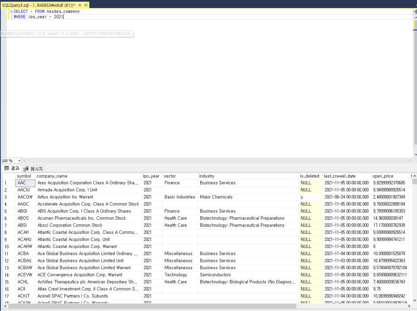Click the AAC symbol cell
Image resolution: width=417 pixels, height=311 pixels.
[25, 183]
